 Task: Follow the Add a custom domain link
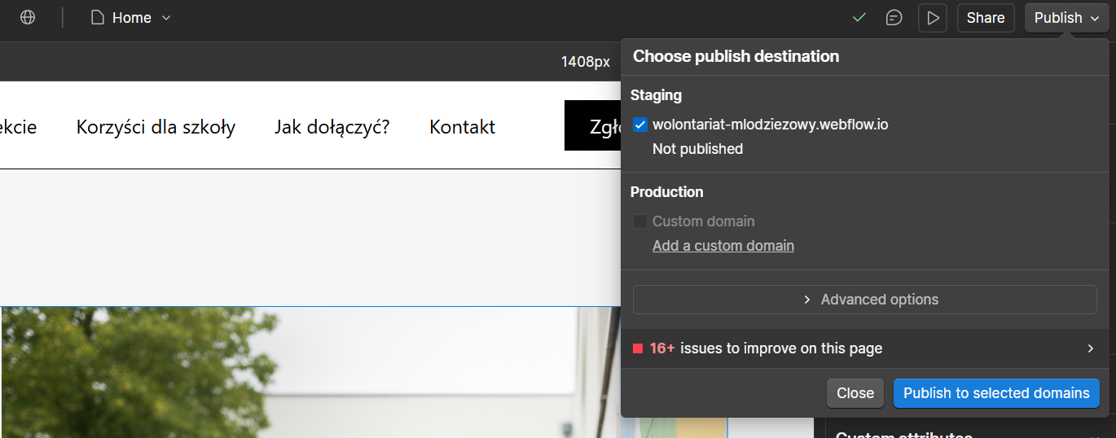(x=723, y=246)
